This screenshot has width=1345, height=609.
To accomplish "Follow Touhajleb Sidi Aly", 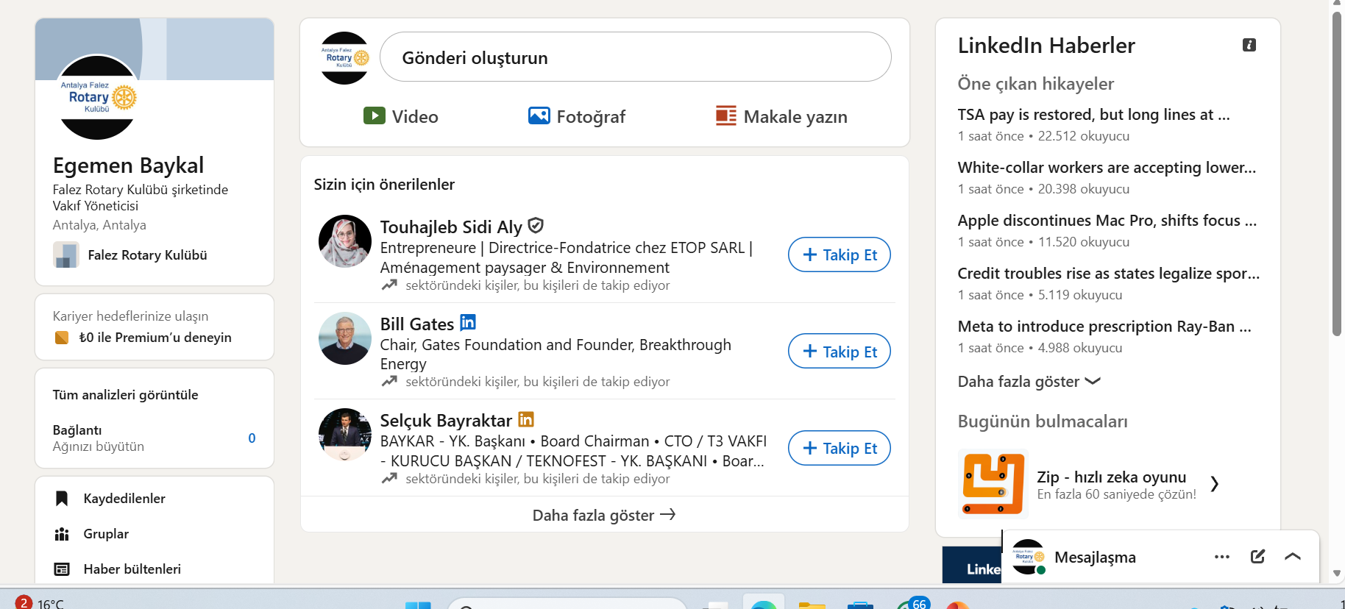I will pyautogui.click(x=839, y=255).
